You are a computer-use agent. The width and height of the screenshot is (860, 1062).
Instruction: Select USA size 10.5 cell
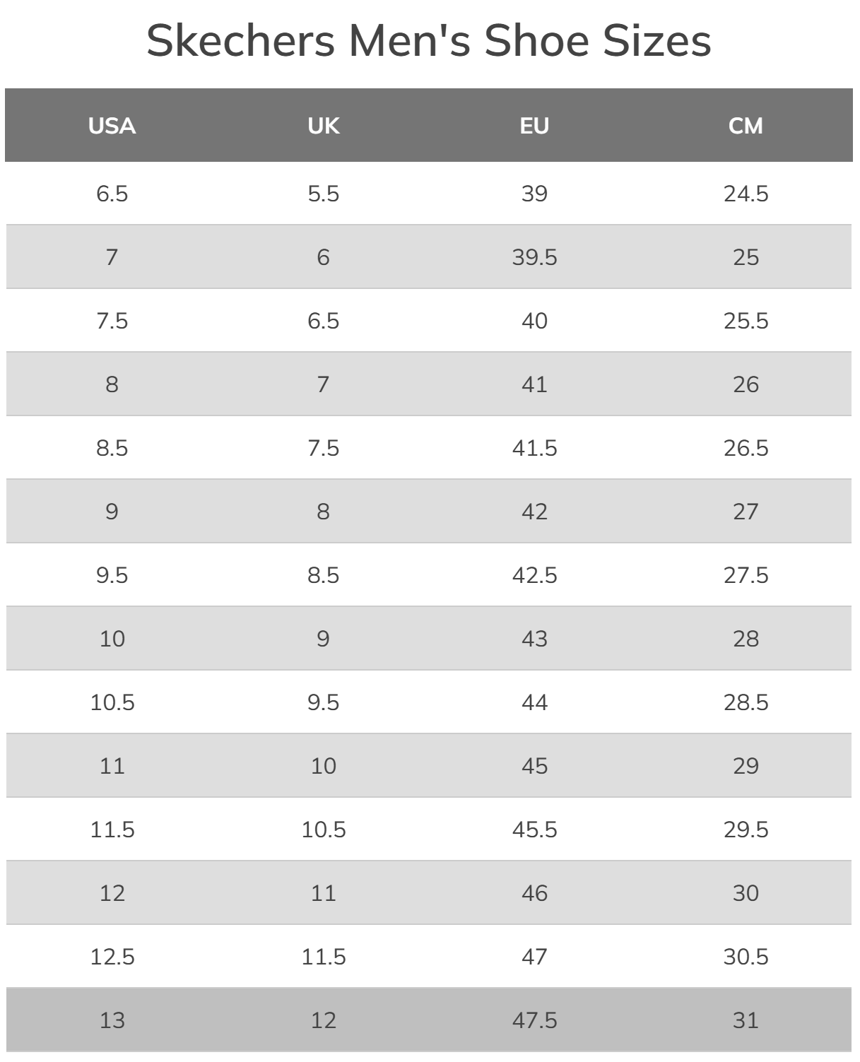coord(112,702)
